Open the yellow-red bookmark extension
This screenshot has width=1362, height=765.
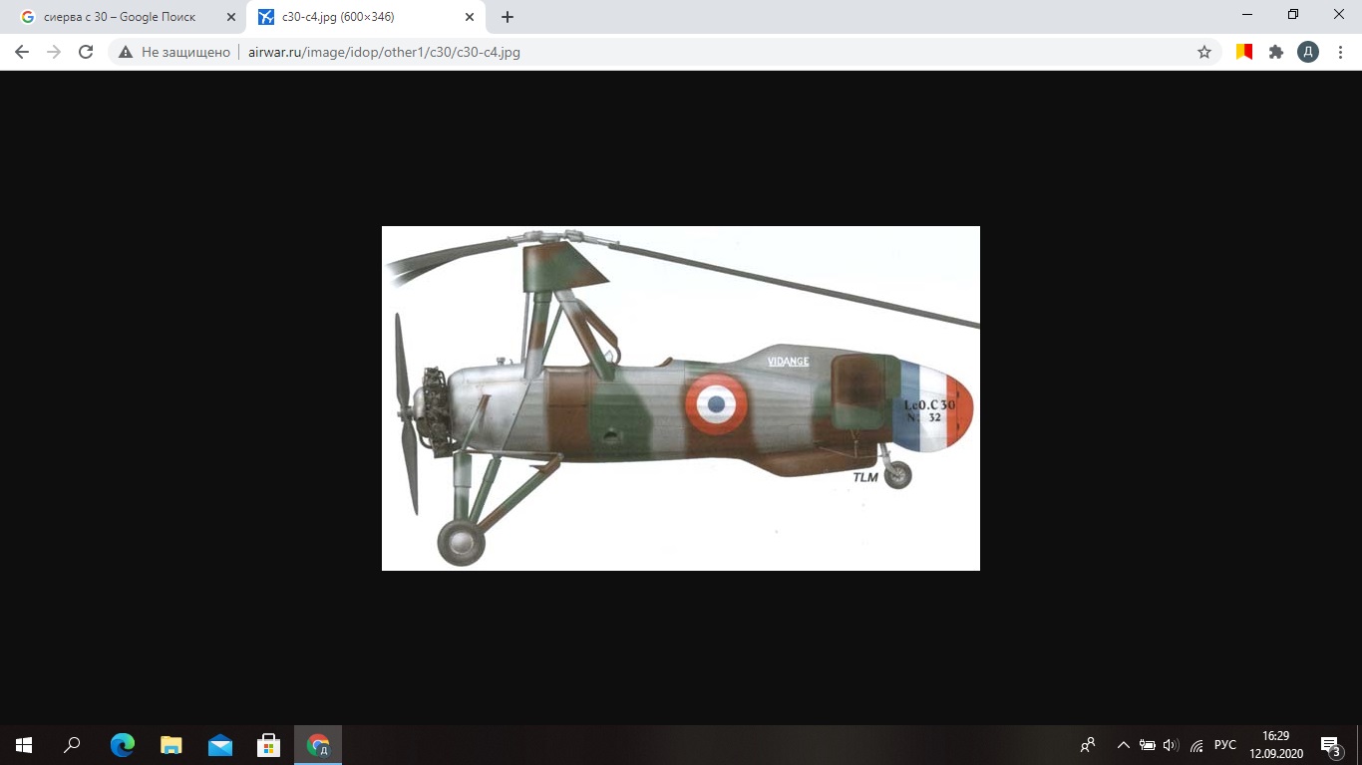pyautogui.click(x=1244, y=52)
